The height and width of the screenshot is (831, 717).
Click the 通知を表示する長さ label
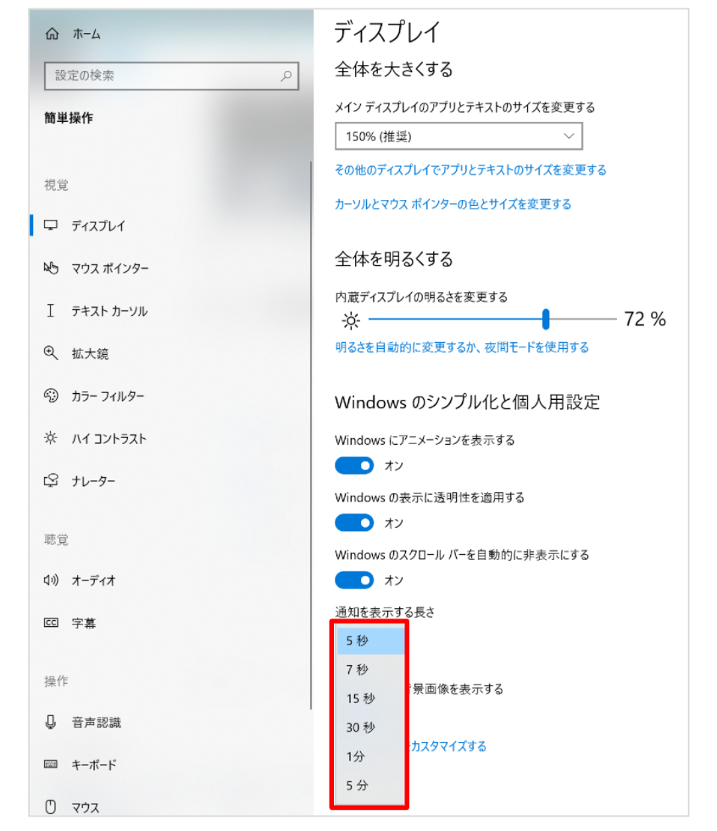pyautogui.click(x=385, y=612)
